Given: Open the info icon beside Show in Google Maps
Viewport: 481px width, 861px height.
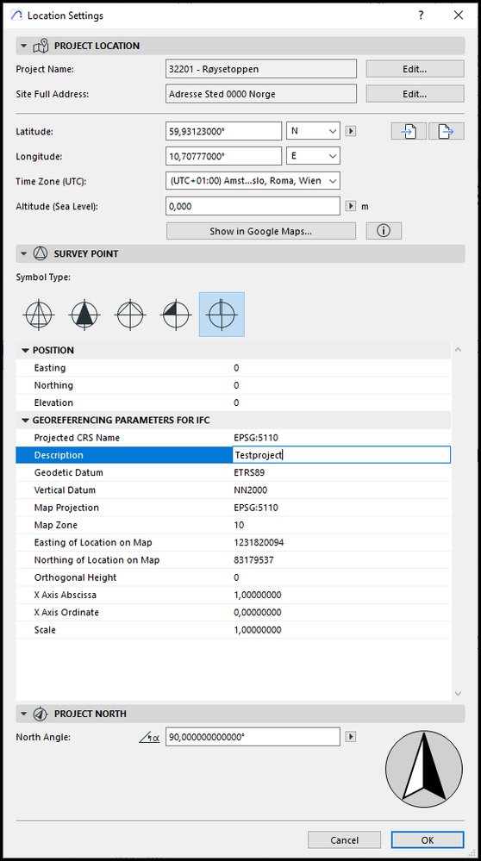Looking at the screenshot, I should pos(384,231).
